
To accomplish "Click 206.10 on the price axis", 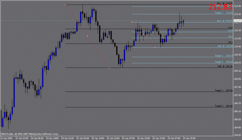I will tap(237, 111).
